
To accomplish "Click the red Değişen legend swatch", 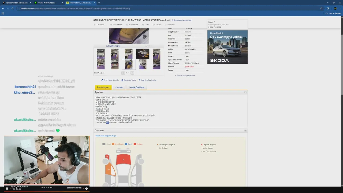I will tap(135, 144).
